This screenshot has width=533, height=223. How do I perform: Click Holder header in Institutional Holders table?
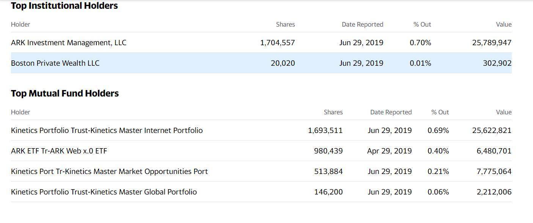pos(20,24)
